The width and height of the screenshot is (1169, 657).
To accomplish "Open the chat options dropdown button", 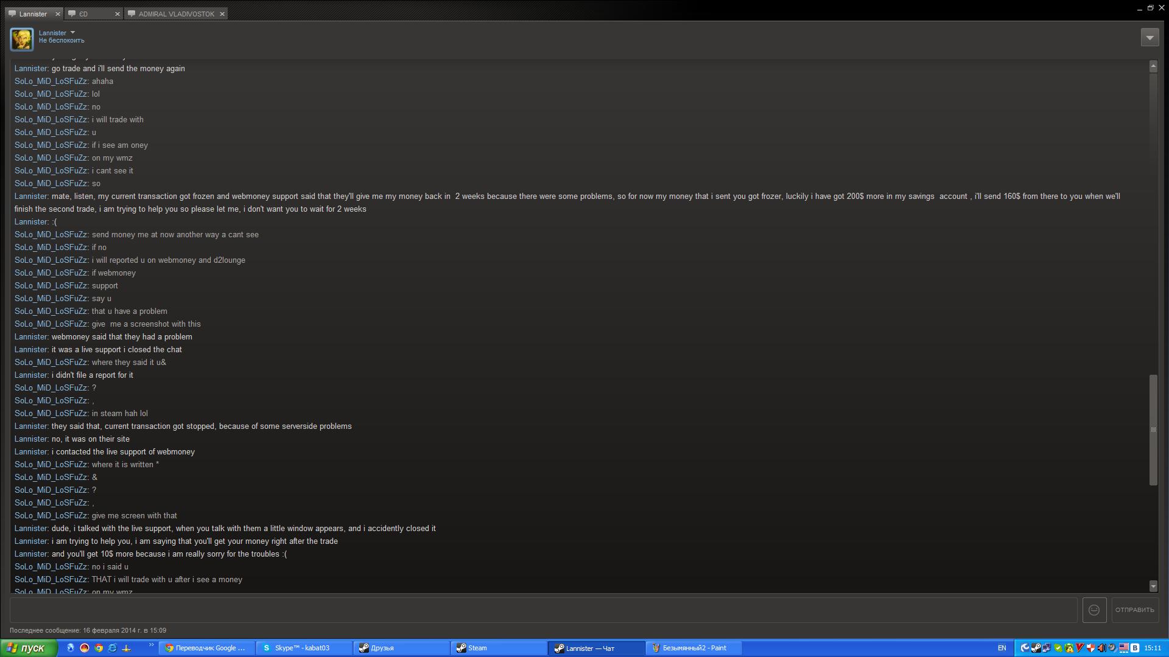I will 1150,37.
